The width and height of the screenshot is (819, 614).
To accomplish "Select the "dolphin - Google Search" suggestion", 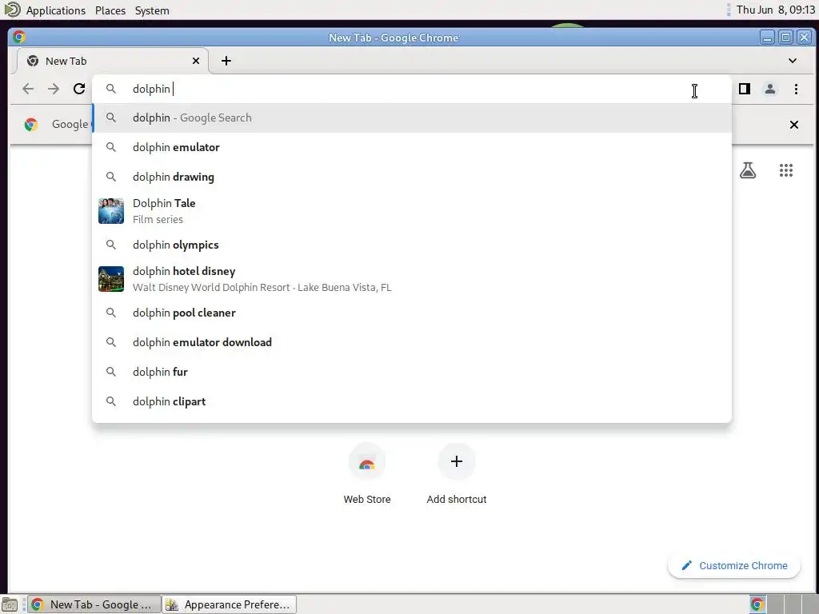I will [x=412, y=118].
